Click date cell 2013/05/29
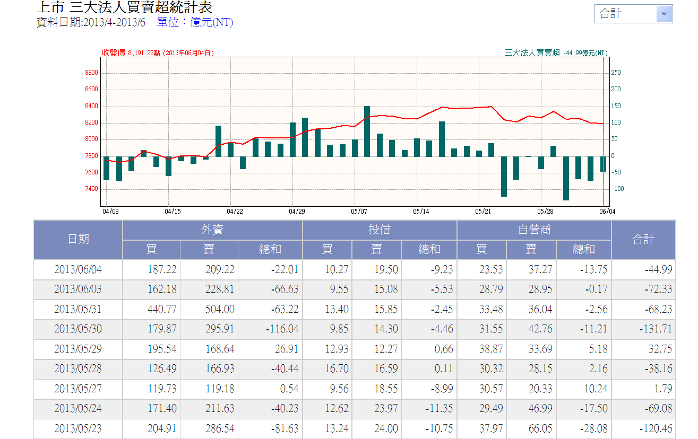Image resolution: width=698 pixels, height=439 pixels. (78, 349)
